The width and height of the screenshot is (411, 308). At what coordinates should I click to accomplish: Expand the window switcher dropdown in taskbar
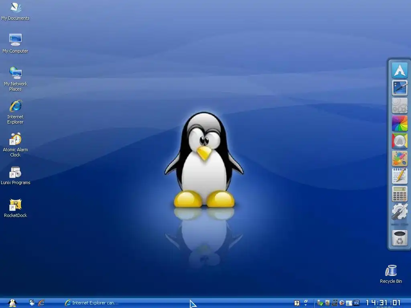click(x=305, y=303)
